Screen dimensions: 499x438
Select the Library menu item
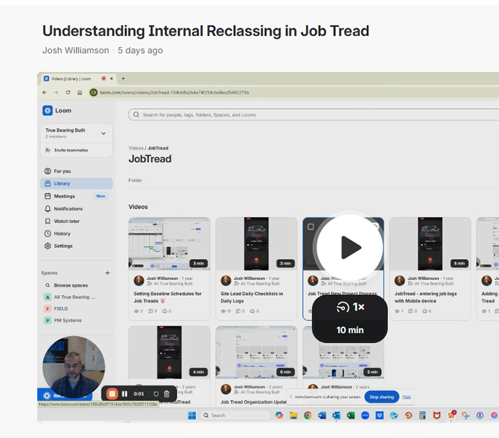62,184
